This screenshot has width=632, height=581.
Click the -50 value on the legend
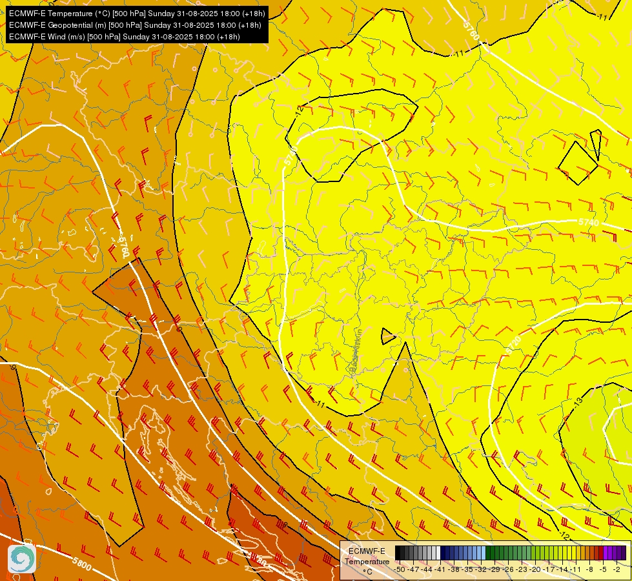click(x=400, y=569)
